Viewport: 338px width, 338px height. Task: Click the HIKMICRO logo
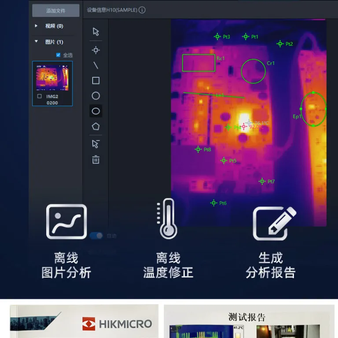(117, 323)
